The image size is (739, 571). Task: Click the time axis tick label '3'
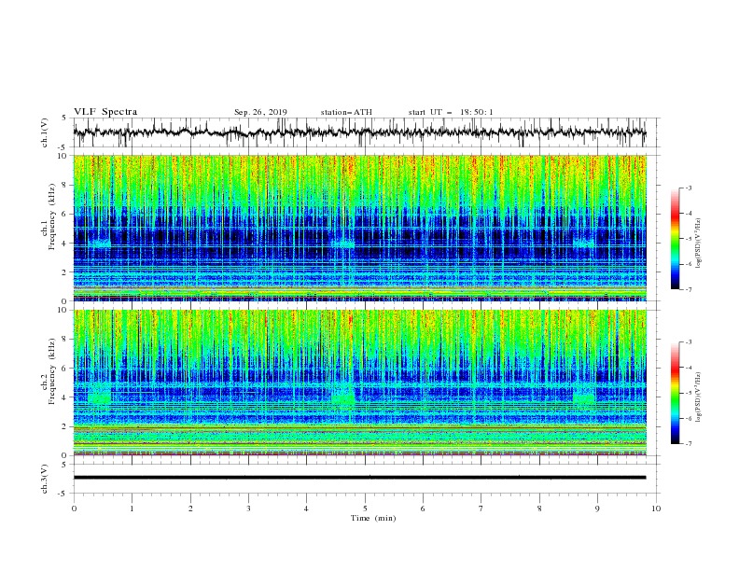pos(248,508)
